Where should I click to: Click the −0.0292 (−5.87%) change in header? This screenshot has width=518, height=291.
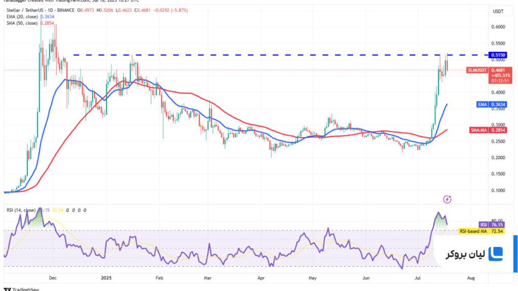pos(170,10)
